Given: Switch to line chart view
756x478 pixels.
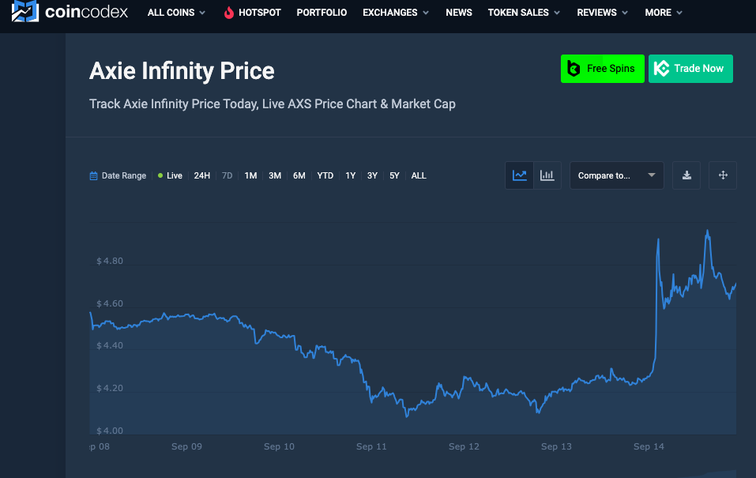Looking at the screenshot, I should [519, 175].
